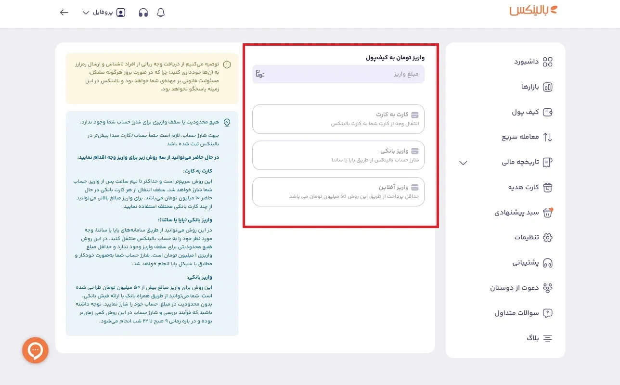Open دعوت از دوستان sidebar label
620x385 pixels.
[514, 288]
